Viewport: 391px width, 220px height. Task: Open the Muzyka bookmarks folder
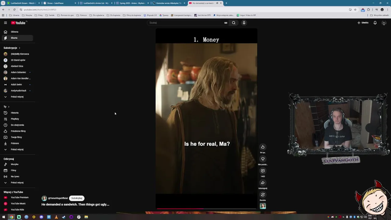tap(27, 15)
